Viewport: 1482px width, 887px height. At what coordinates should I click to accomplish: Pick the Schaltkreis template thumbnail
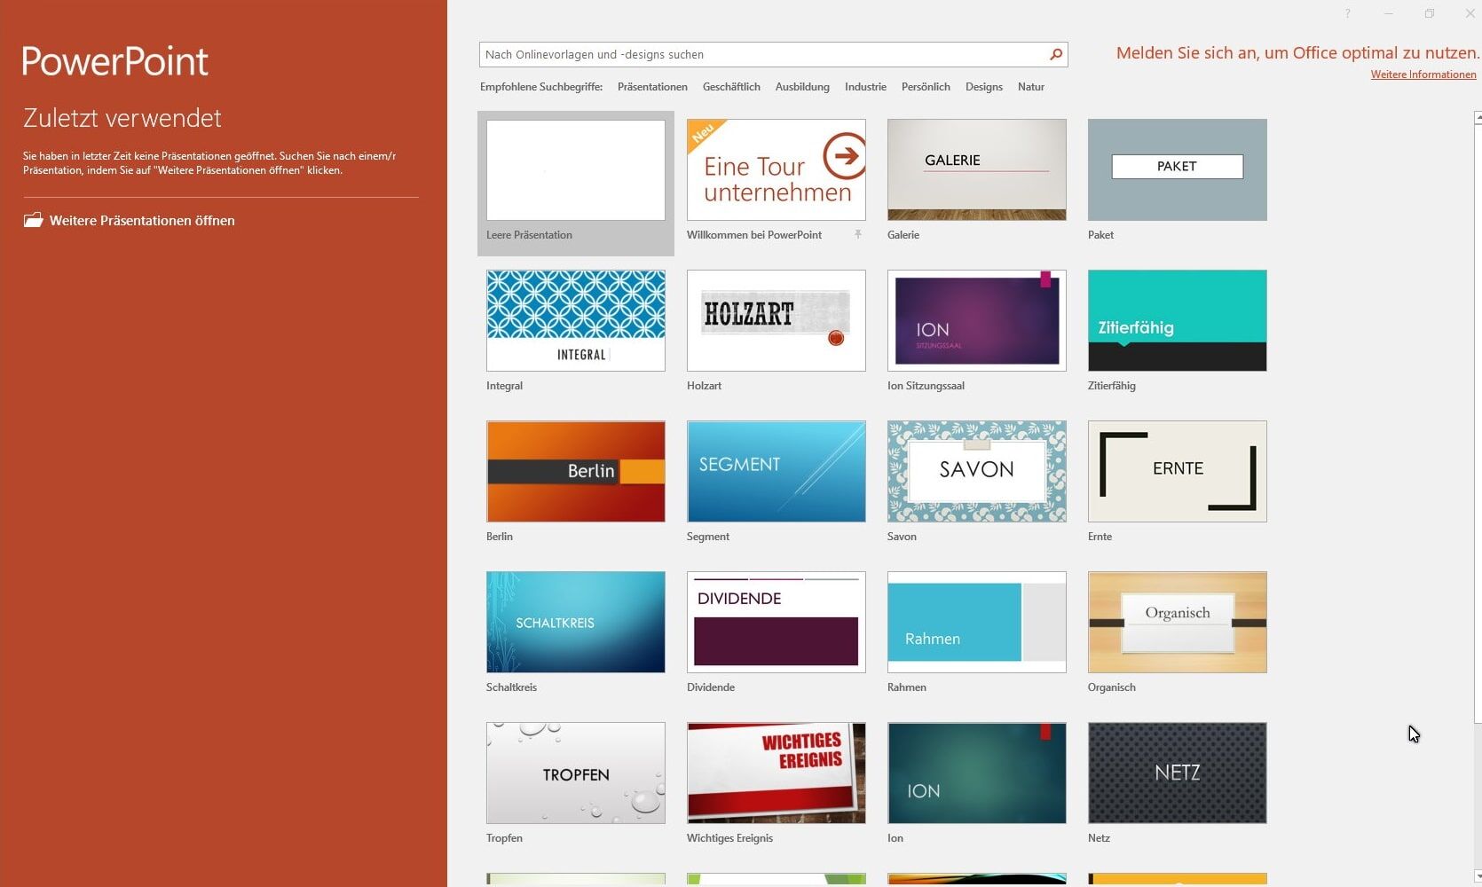pyautogui.click(x=576, y=623)
